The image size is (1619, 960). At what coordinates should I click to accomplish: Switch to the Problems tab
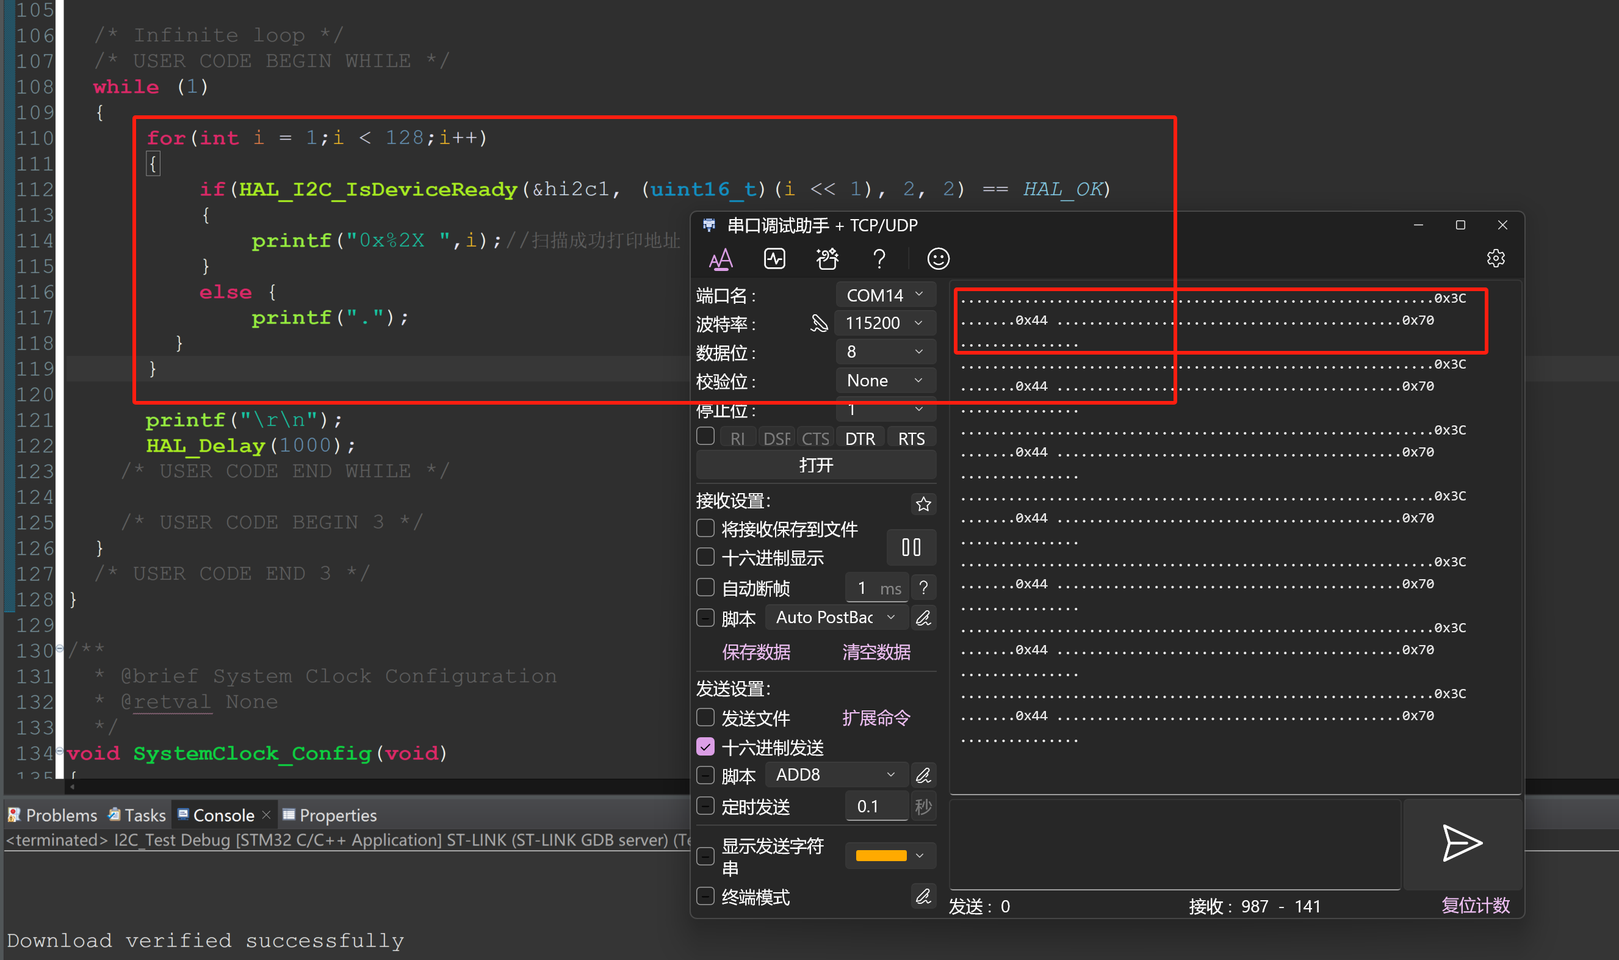click(x=61, y=815)
